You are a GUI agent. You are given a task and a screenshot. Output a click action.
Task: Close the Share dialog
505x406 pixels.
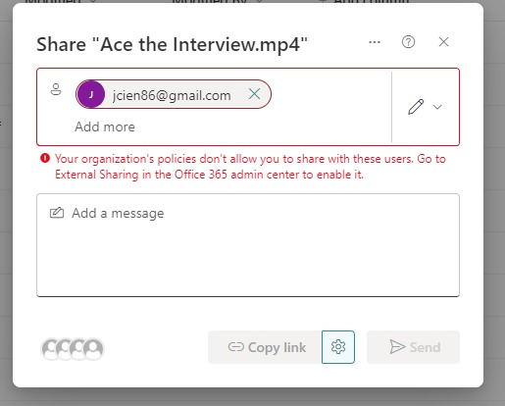[443, 42]
